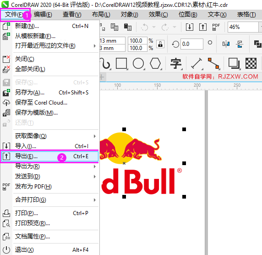Choose 导入(I) menu entry
The image size is (262, 255).
tap(50, 146)
